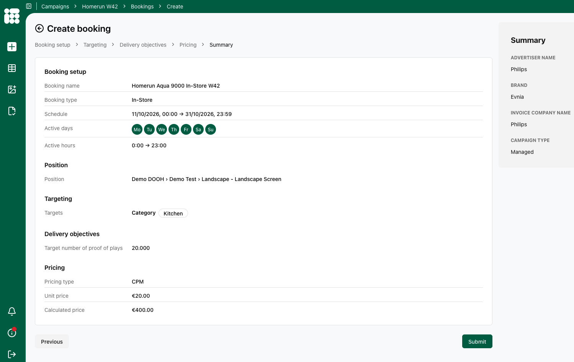
Task: Go to Campaigns in breadcrumb
Action: coord(55,7)
